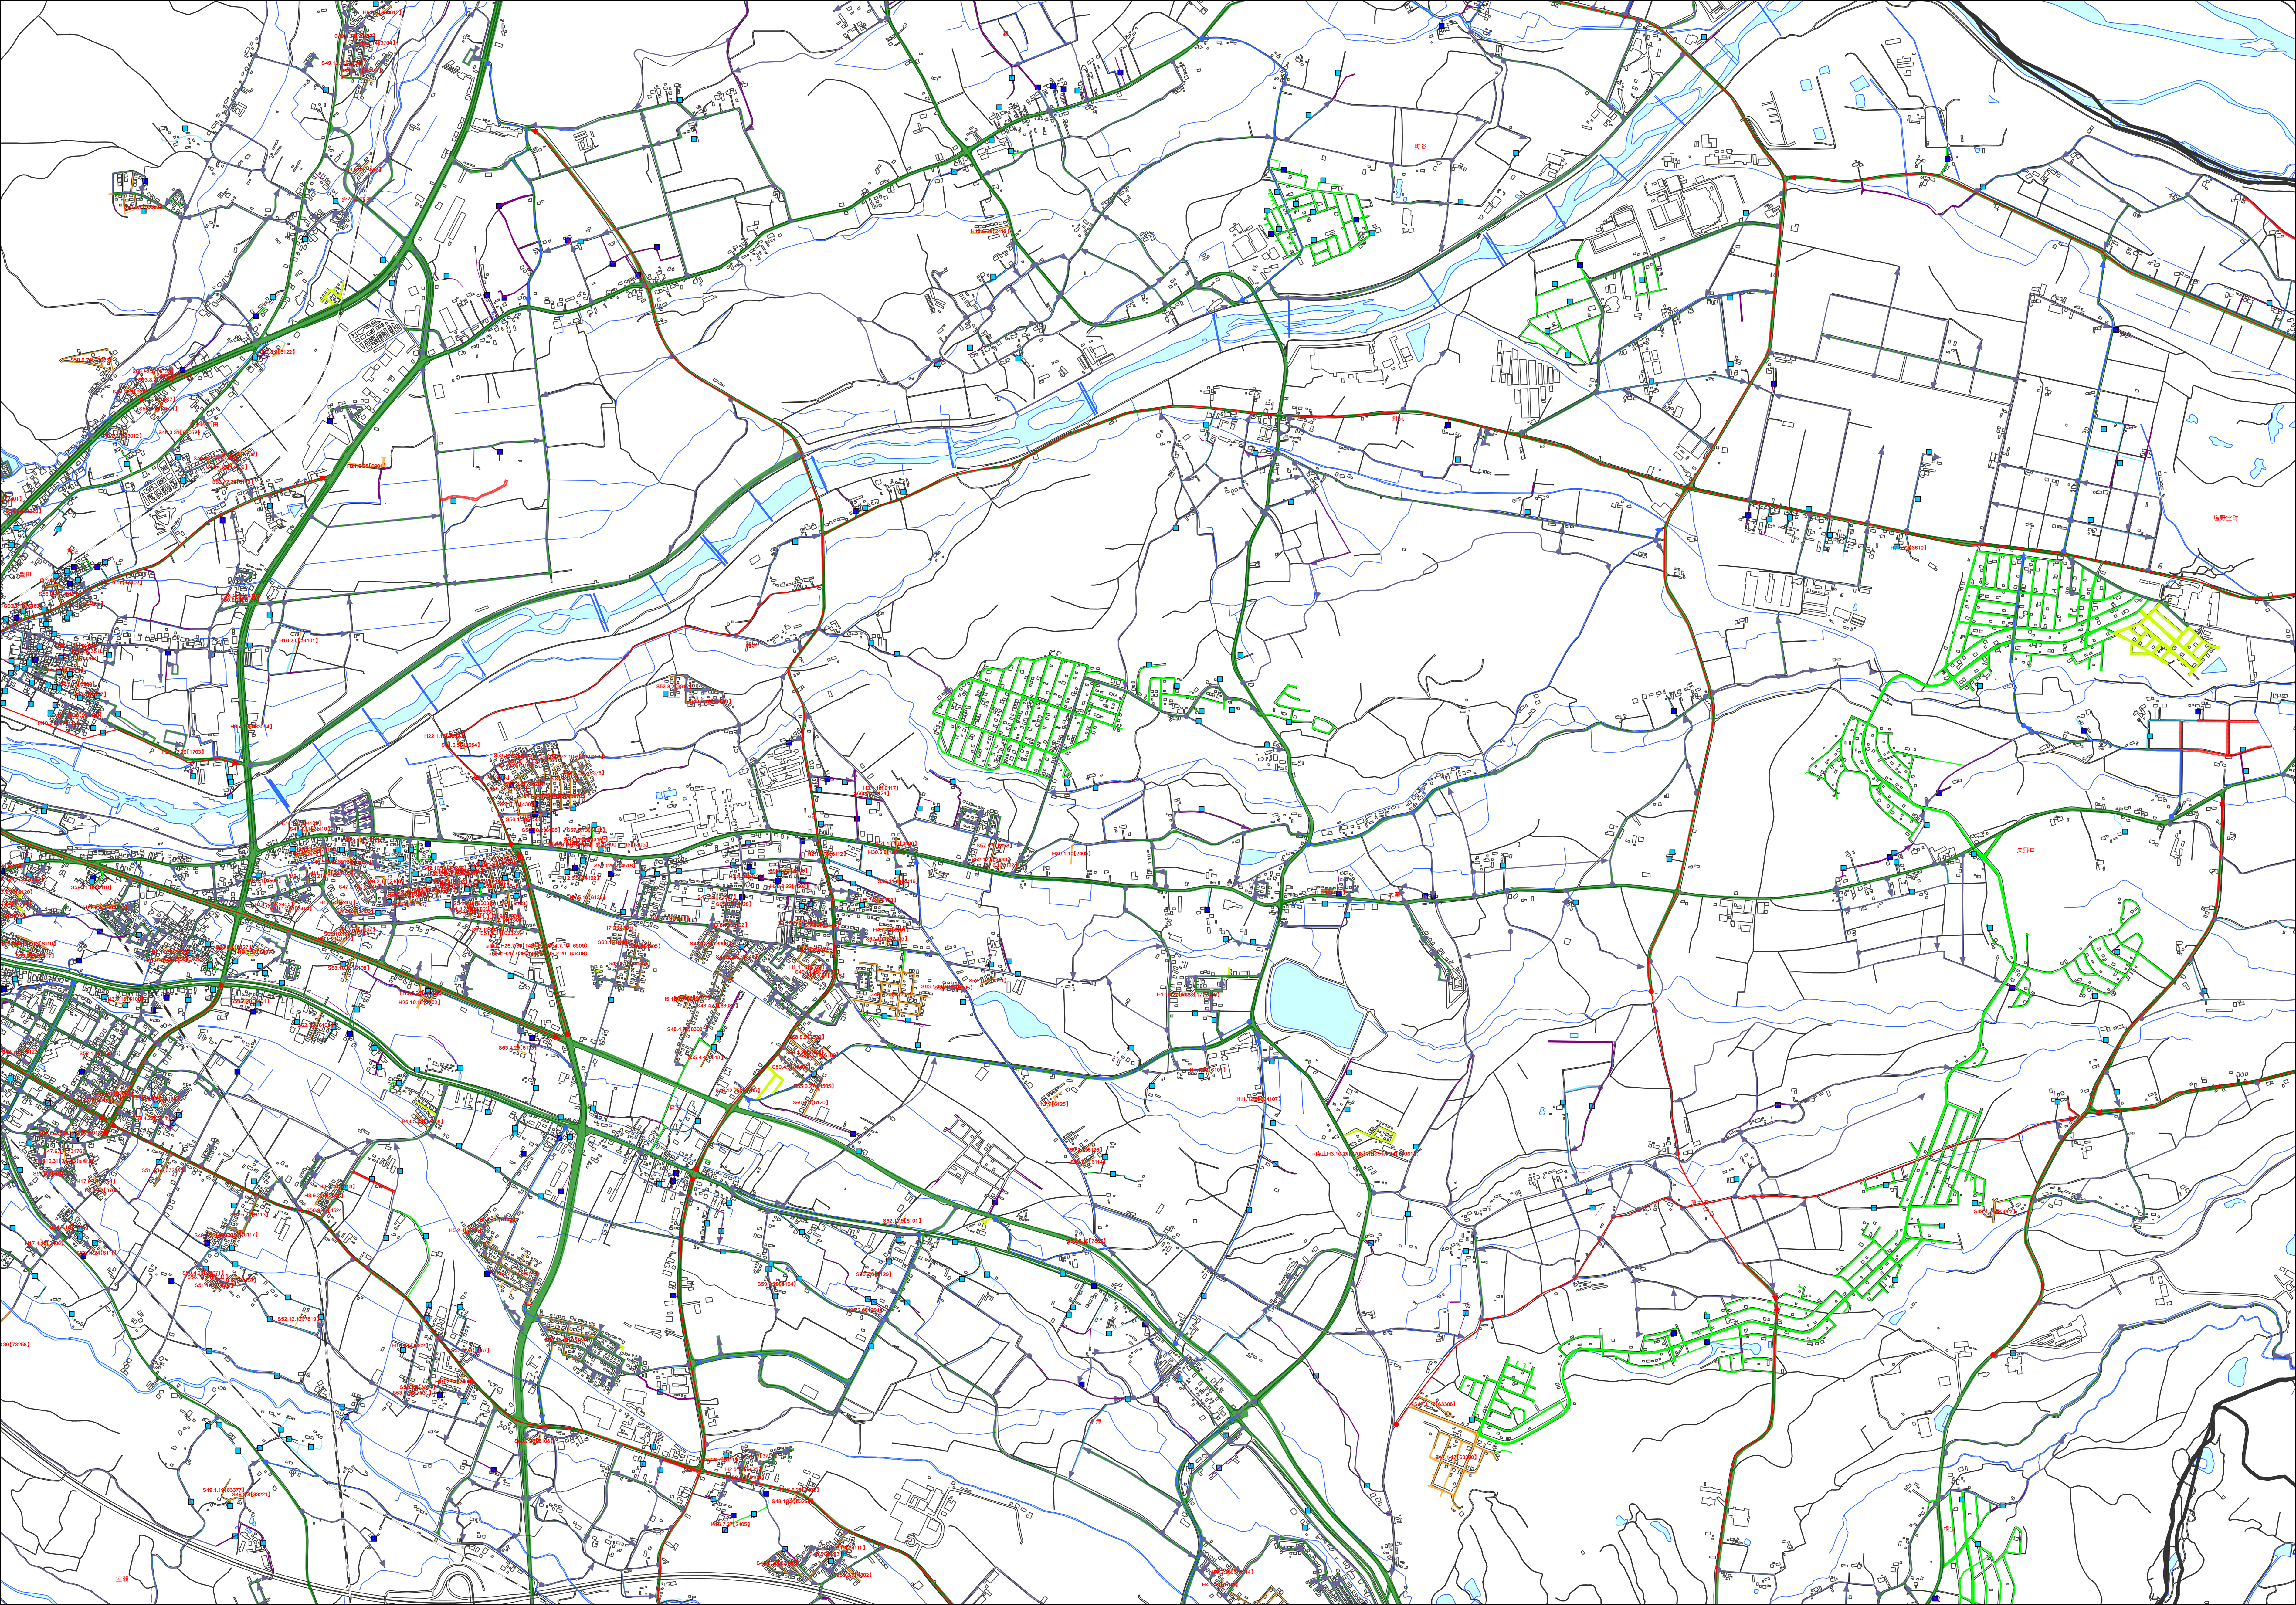2296x1605 pixels.
Task: Click the S58.10.18【6108】 annotation
Action: 349,968
